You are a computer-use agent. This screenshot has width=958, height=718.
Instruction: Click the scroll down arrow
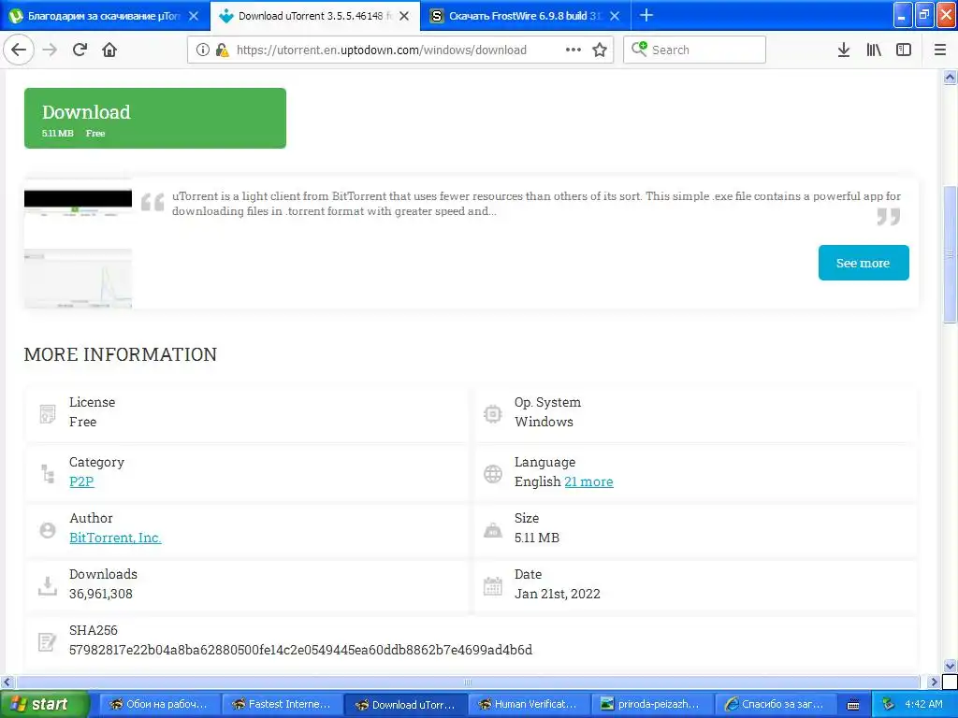[950, 666]
